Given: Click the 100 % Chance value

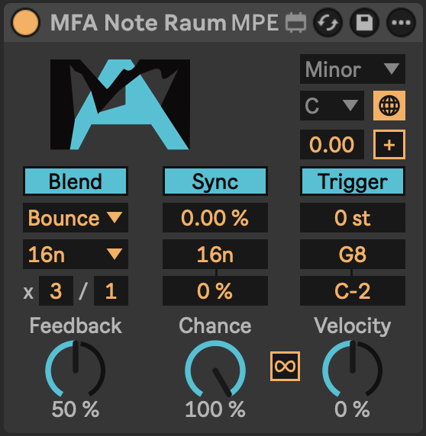Looking at the screenshot, I should [x=215, y=409].
